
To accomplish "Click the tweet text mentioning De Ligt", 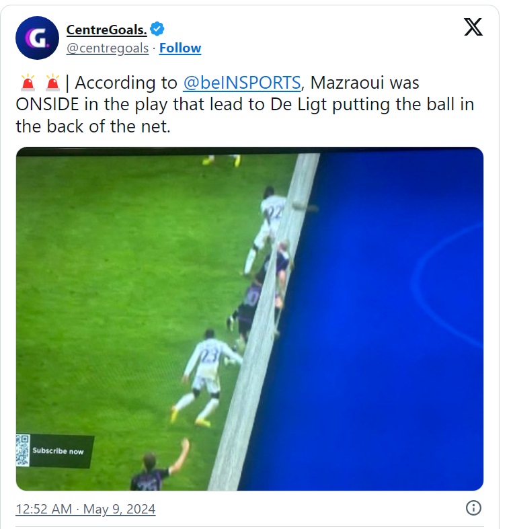I will tap(245, 104).
